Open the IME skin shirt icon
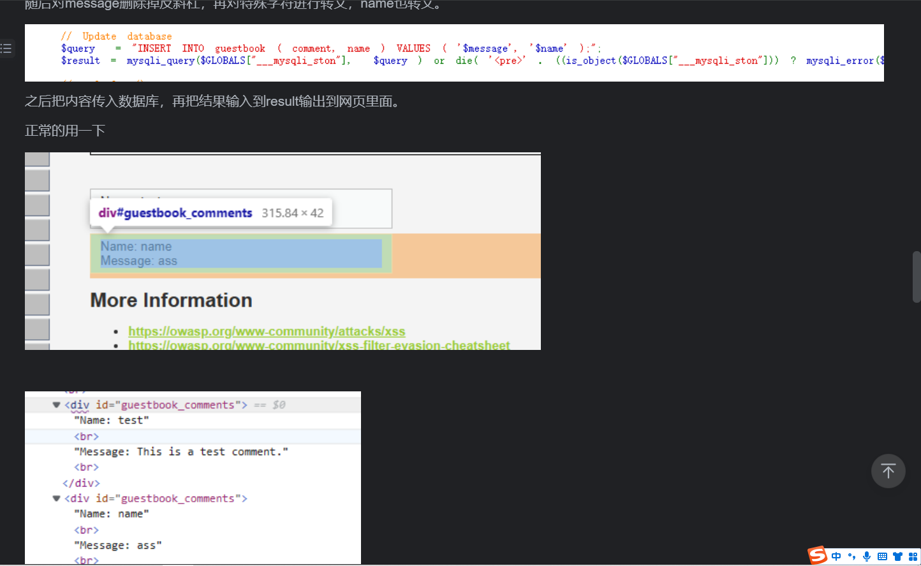The image size is (921, 566). [897, 556]
